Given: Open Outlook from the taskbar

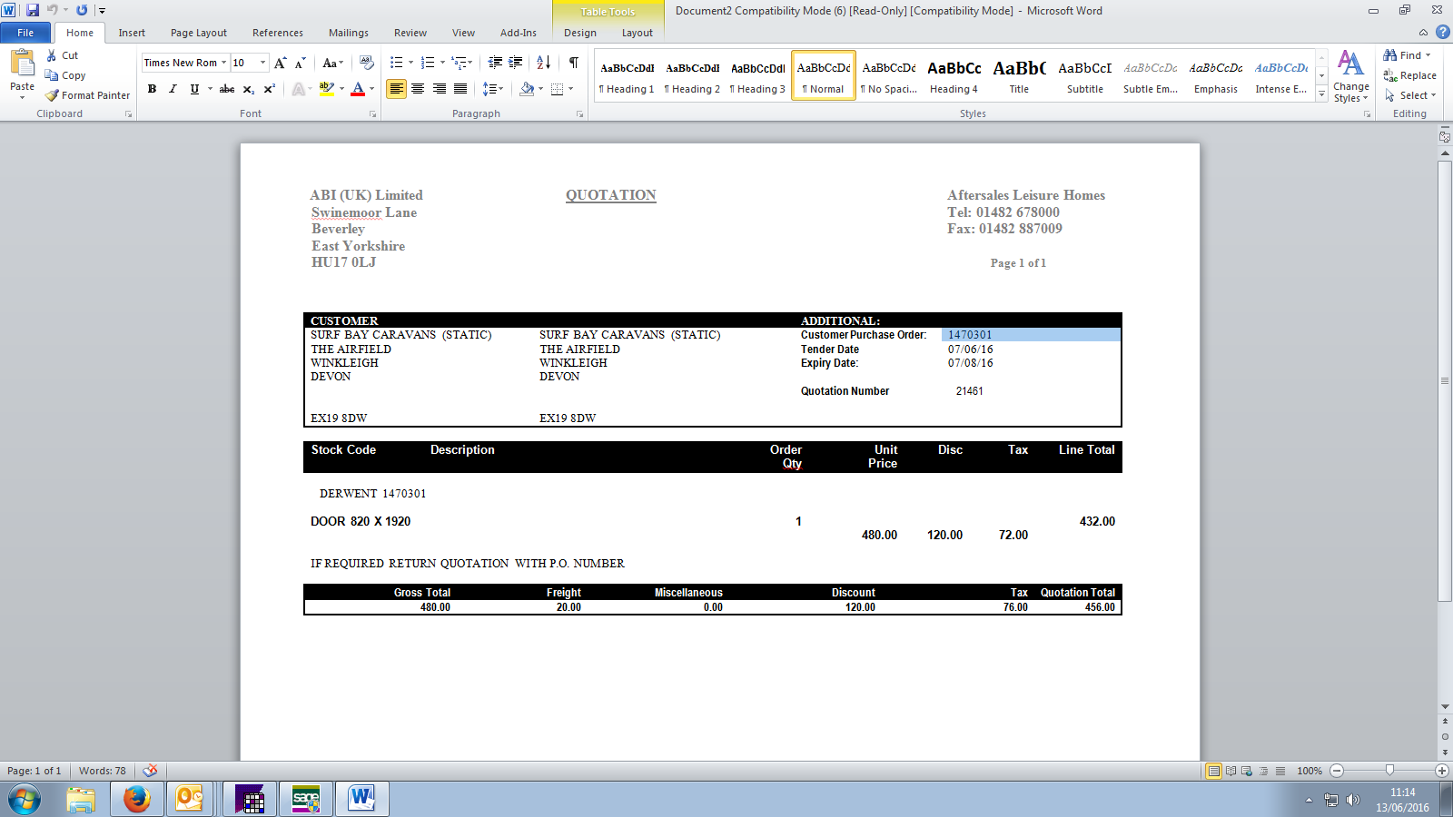Looking at the screenshot, I should tap(189, 799).
